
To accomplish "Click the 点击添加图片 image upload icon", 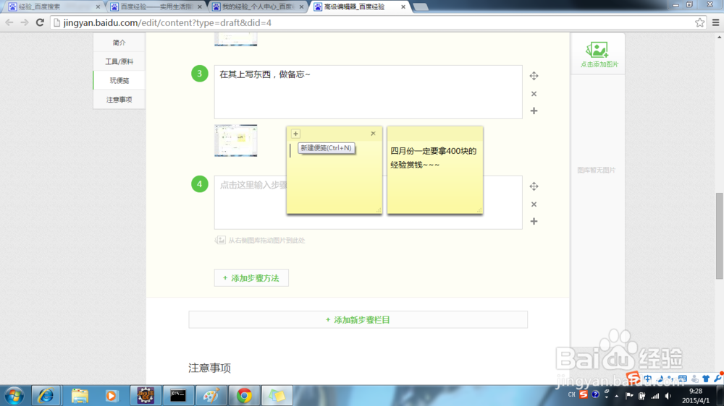I will tap(597, 49).
